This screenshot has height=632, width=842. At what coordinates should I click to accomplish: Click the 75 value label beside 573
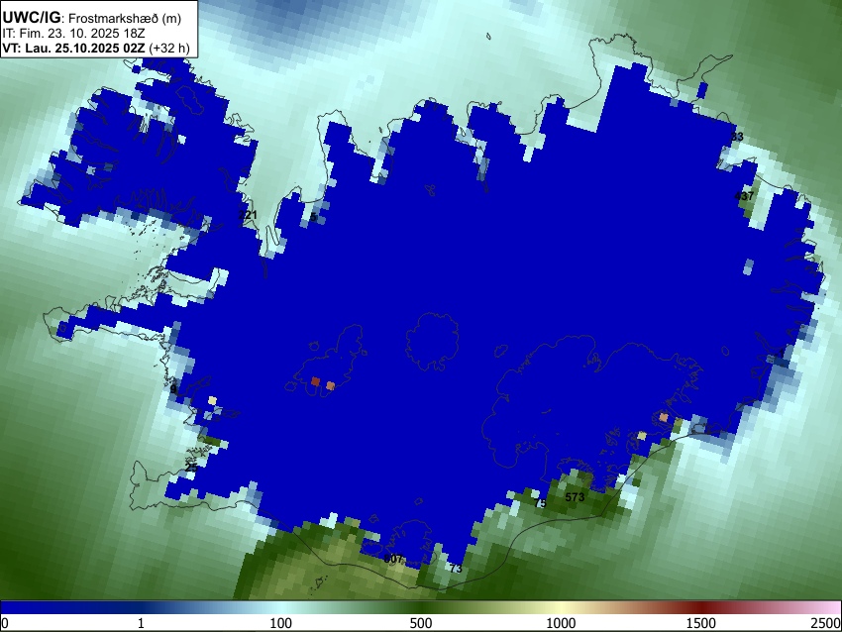540,503
